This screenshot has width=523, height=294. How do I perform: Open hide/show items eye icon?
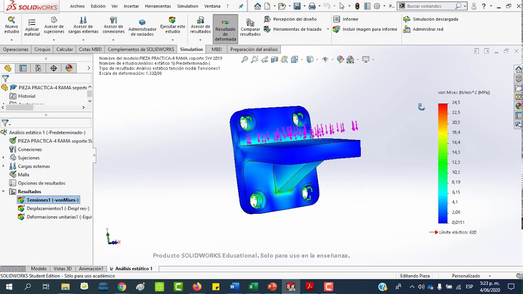pos(325,60)
